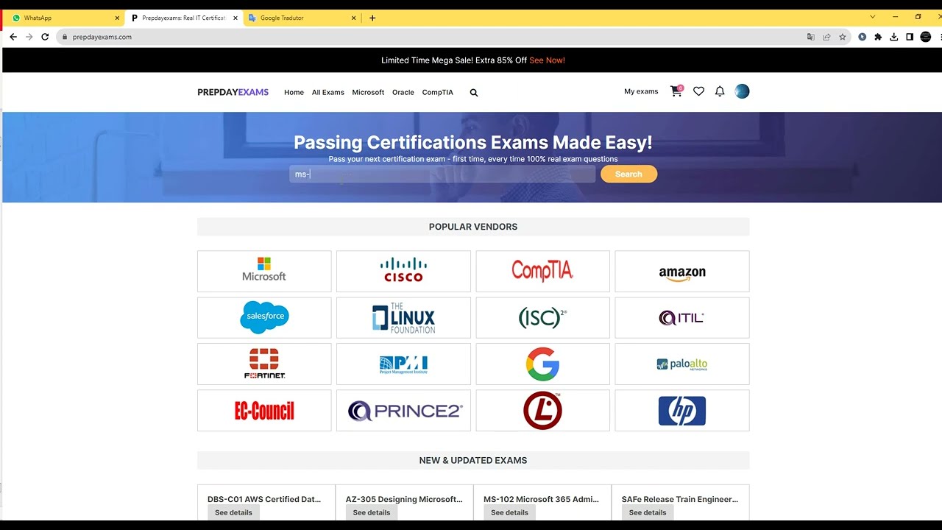This screenshot has width=942, height=530.
Task: Click the PREPDAYEXAMS logo
Action: (233, 93)
